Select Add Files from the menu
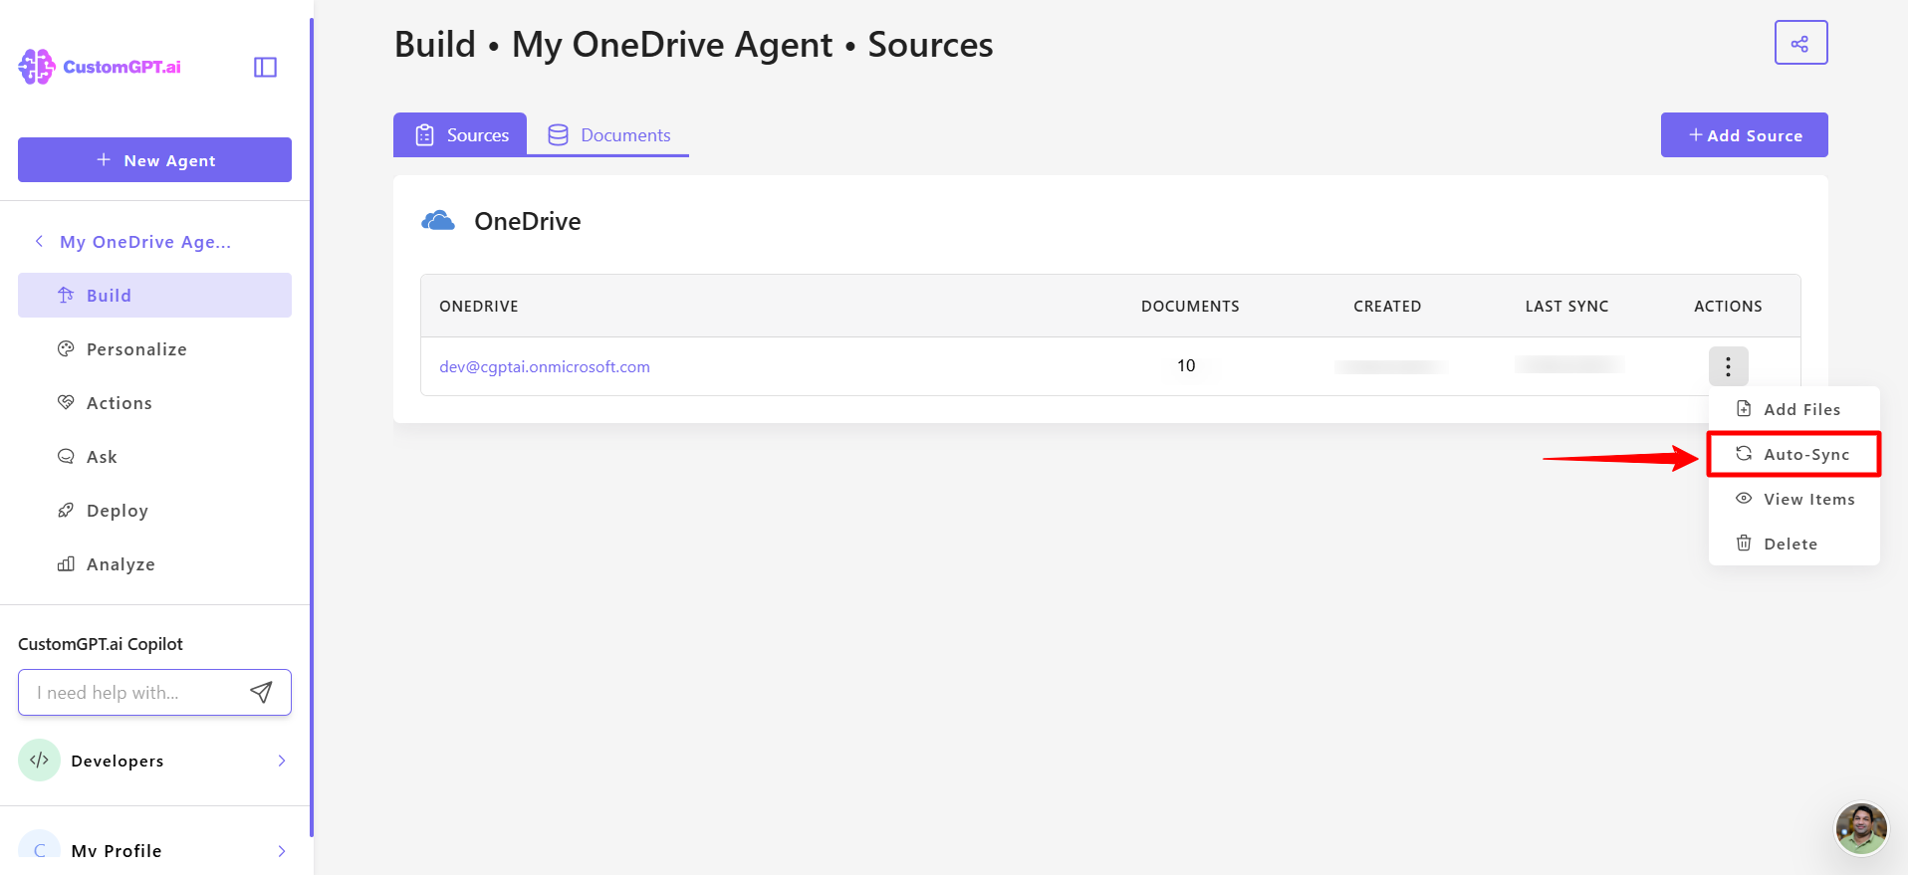Image resolution: width=1912 pixels, height=875 pixels. point(1793,409)
